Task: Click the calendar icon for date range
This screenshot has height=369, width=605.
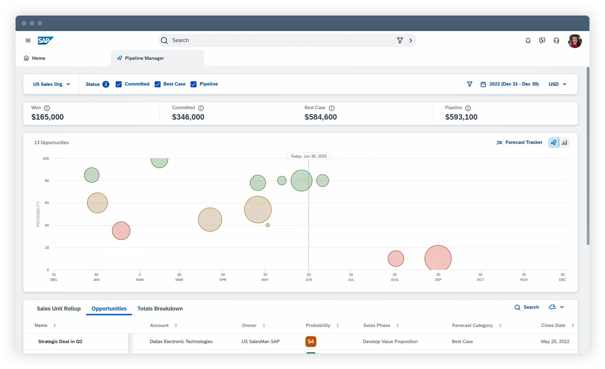Action: point(483,84)
